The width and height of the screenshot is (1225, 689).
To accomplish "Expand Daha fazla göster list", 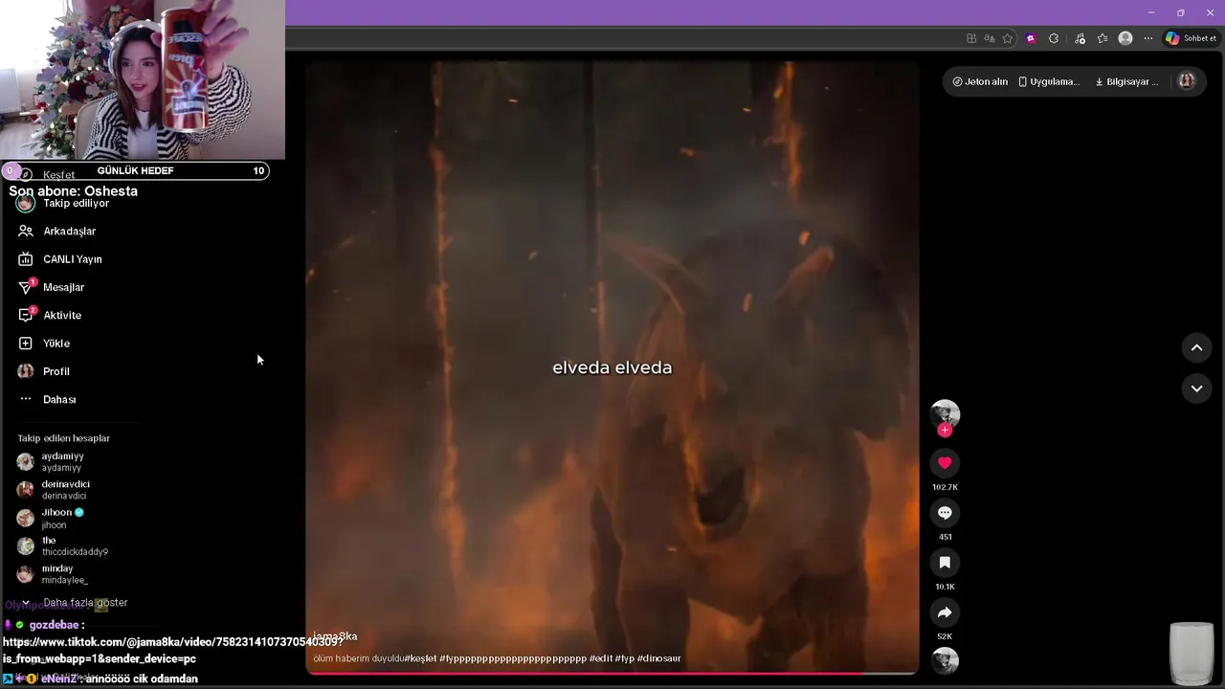I will (84, 603).
